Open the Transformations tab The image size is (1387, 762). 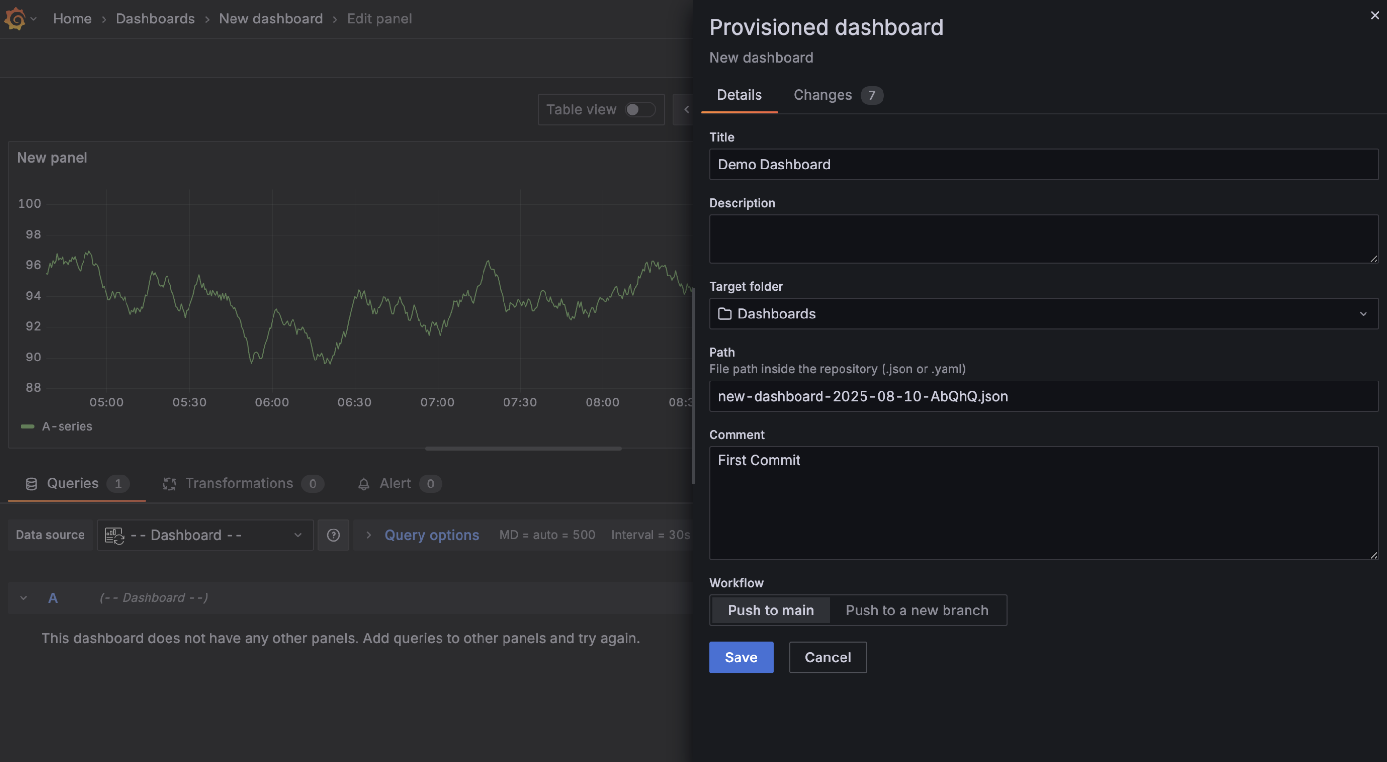243,483
